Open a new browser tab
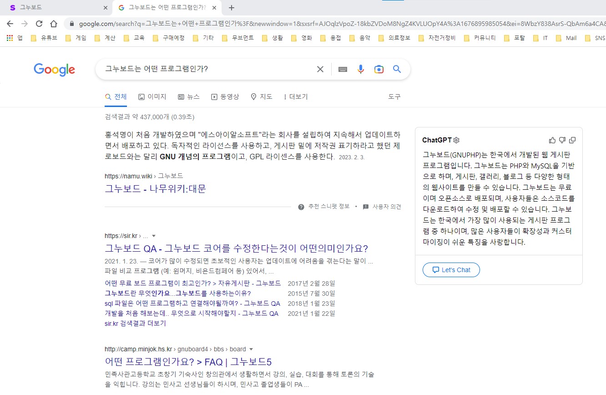The width and height of the screenshot is (606, 395). (x=232, y=8)
